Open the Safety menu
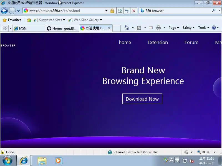This screenshot has height=166, width=222. pos(188,28)
